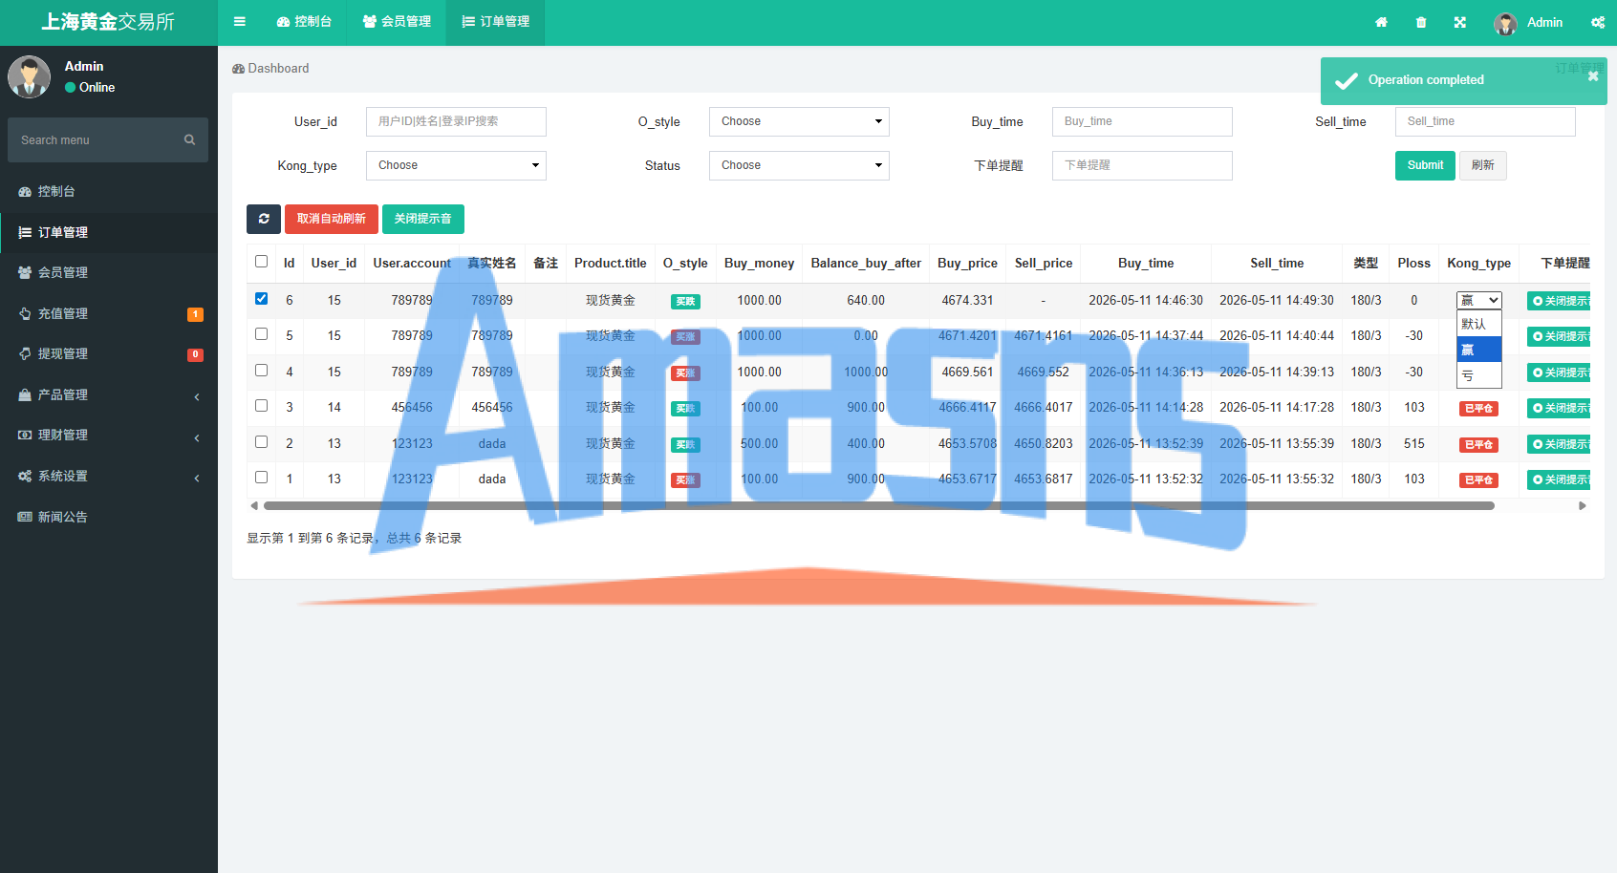Viewport: 1617px width, 873px height.
Task: Click the green 关闭提示音 button above table
Action: point(422,219)
